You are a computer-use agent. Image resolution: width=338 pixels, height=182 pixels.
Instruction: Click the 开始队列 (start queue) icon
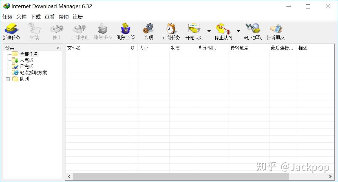pyautogui.click(x=194, y=29)
